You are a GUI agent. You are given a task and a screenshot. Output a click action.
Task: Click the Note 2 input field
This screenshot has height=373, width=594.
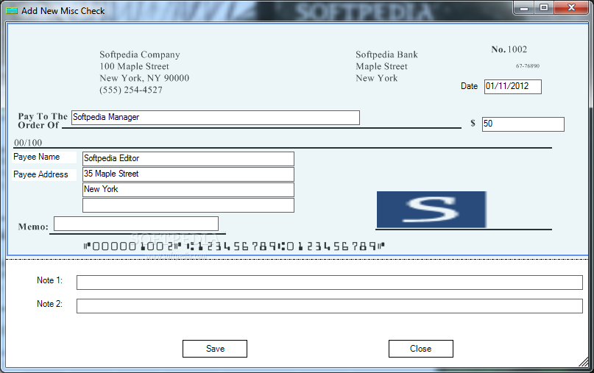(x=330, y=306)
